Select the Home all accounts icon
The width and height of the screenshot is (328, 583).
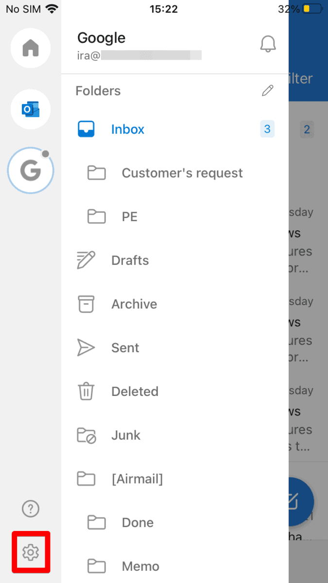pyautogui.click(x=31, y=48)
